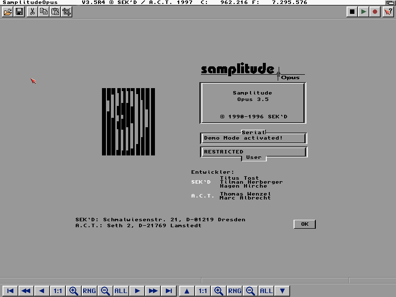Screen dimensions: 396x297
Task: Click developer name 'Tilman Herberger'
Action: (251, 182)
